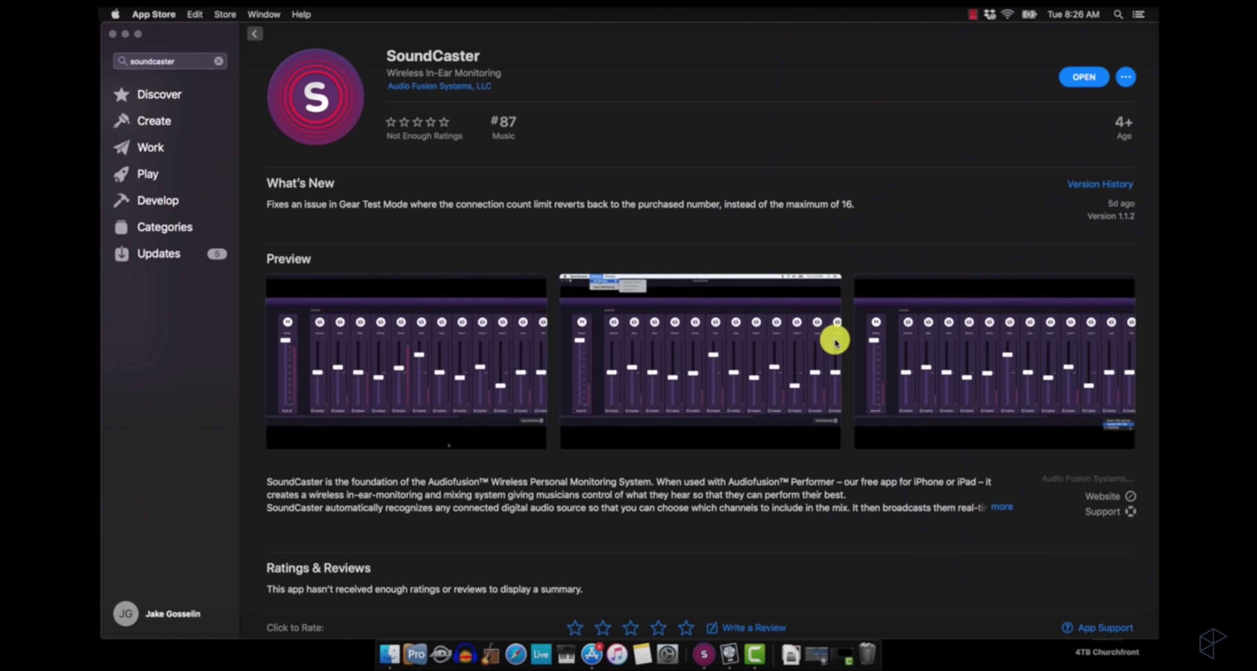Click the soundcaster search input
Image resolution: width=1257 pixels, height=671 pixels.
click(170, 61)
